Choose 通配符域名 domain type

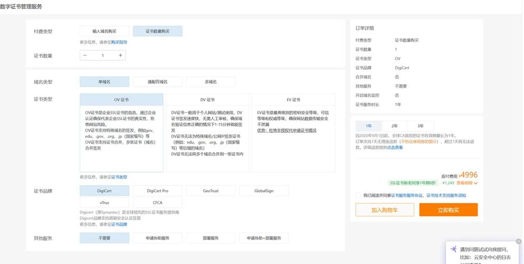pyautogui.click(x=158, y=82)
